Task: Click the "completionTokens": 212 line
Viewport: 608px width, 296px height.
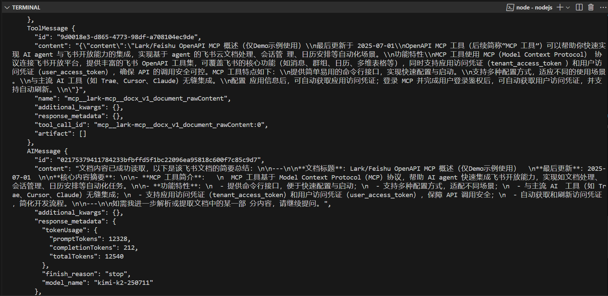Action: 94,248
